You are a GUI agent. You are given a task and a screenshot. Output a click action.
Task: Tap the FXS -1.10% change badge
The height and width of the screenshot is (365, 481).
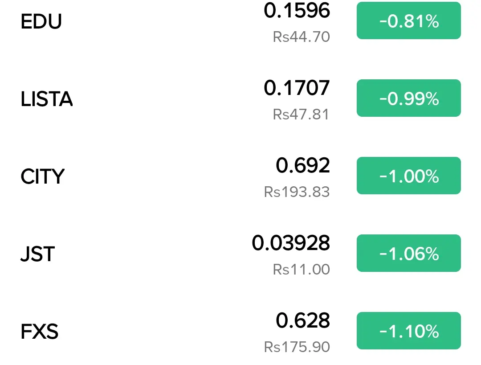pos(408,331)
